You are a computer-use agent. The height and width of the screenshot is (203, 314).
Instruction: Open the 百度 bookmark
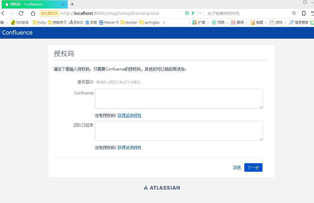(x=91, y=22)
